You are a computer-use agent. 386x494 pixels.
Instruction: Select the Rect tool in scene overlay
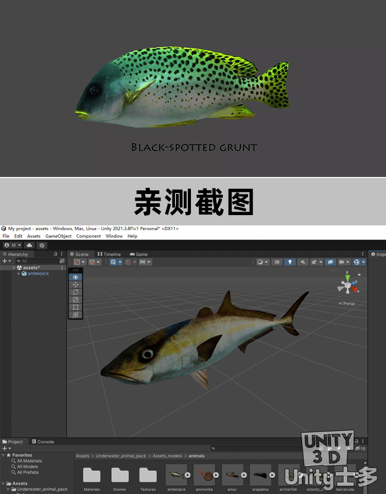coord(76,307)
